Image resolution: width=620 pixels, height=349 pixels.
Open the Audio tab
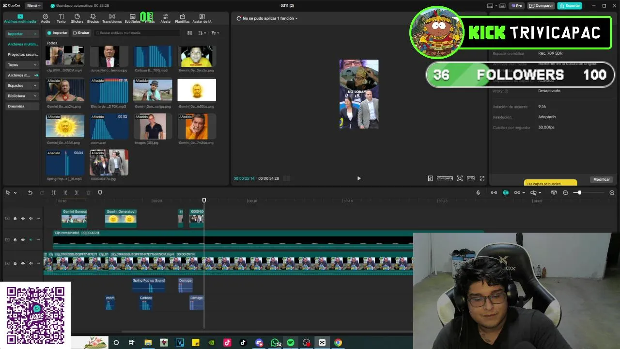[45, 18]
